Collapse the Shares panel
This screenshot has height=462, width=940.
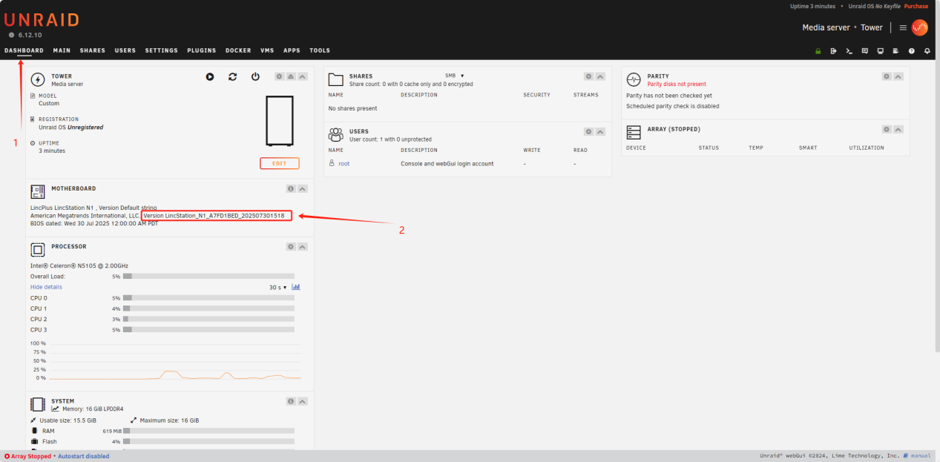pos(600,76)
